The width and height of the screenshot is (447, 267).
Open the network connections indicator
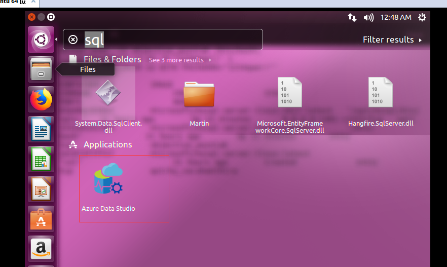pyautogui.click(x=352, y=17)
